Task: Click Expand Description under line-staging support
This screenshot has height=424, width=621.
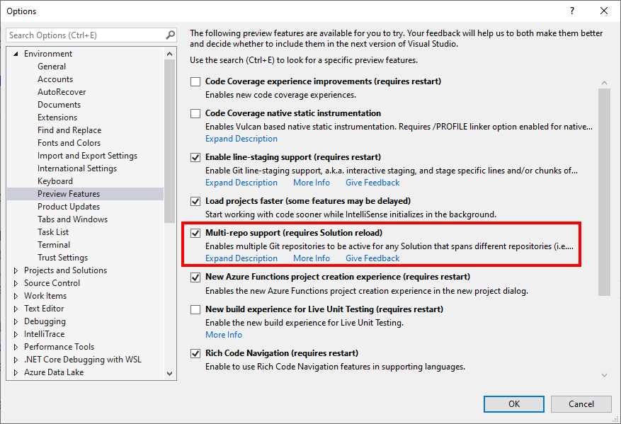Action: point(241,182)
